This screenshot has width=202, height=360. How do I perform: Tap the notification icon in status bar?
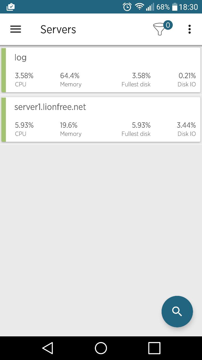10,7
